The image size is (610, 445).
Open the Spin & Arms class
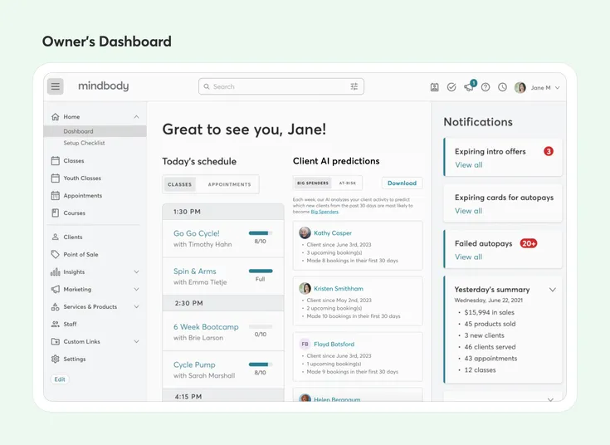click(x=194, y=271)
